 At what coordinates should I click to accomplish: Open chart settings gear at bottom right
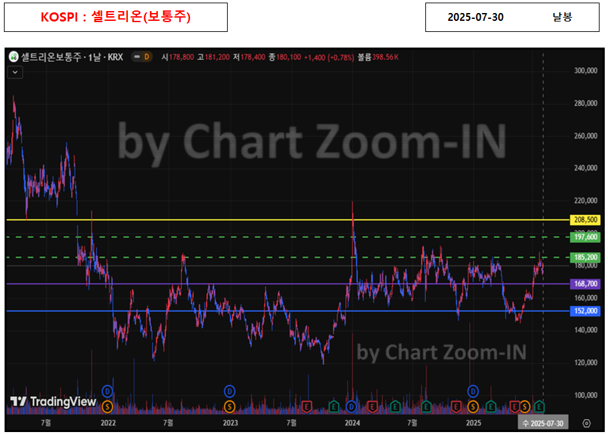pyautogui.click(x=586, y=423)
